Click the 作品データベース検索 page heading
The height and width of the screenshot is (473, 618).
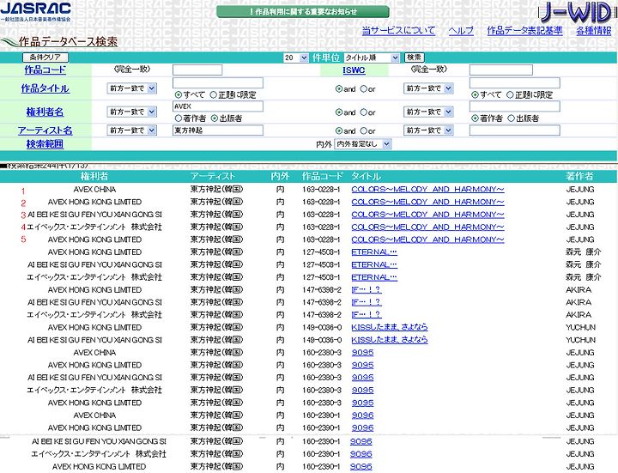[68, 41]
